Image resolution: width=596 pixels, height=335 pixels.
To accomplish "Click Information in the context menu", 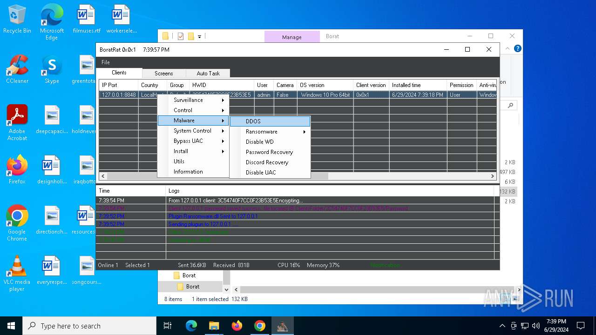I will (x=193, y=172).
